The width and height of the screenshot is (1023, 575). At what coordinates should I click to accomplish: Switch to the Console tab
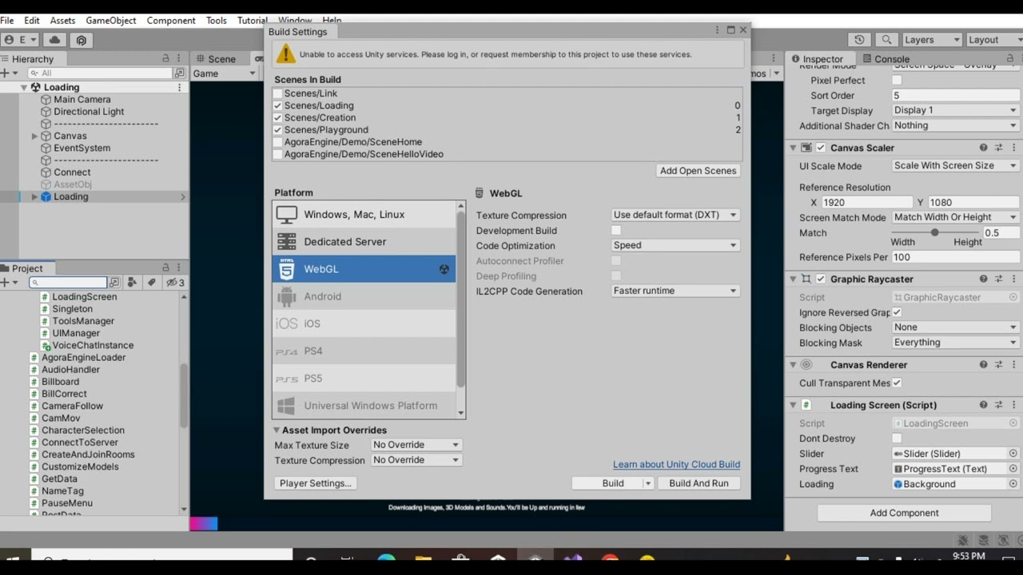click(886, 58)
